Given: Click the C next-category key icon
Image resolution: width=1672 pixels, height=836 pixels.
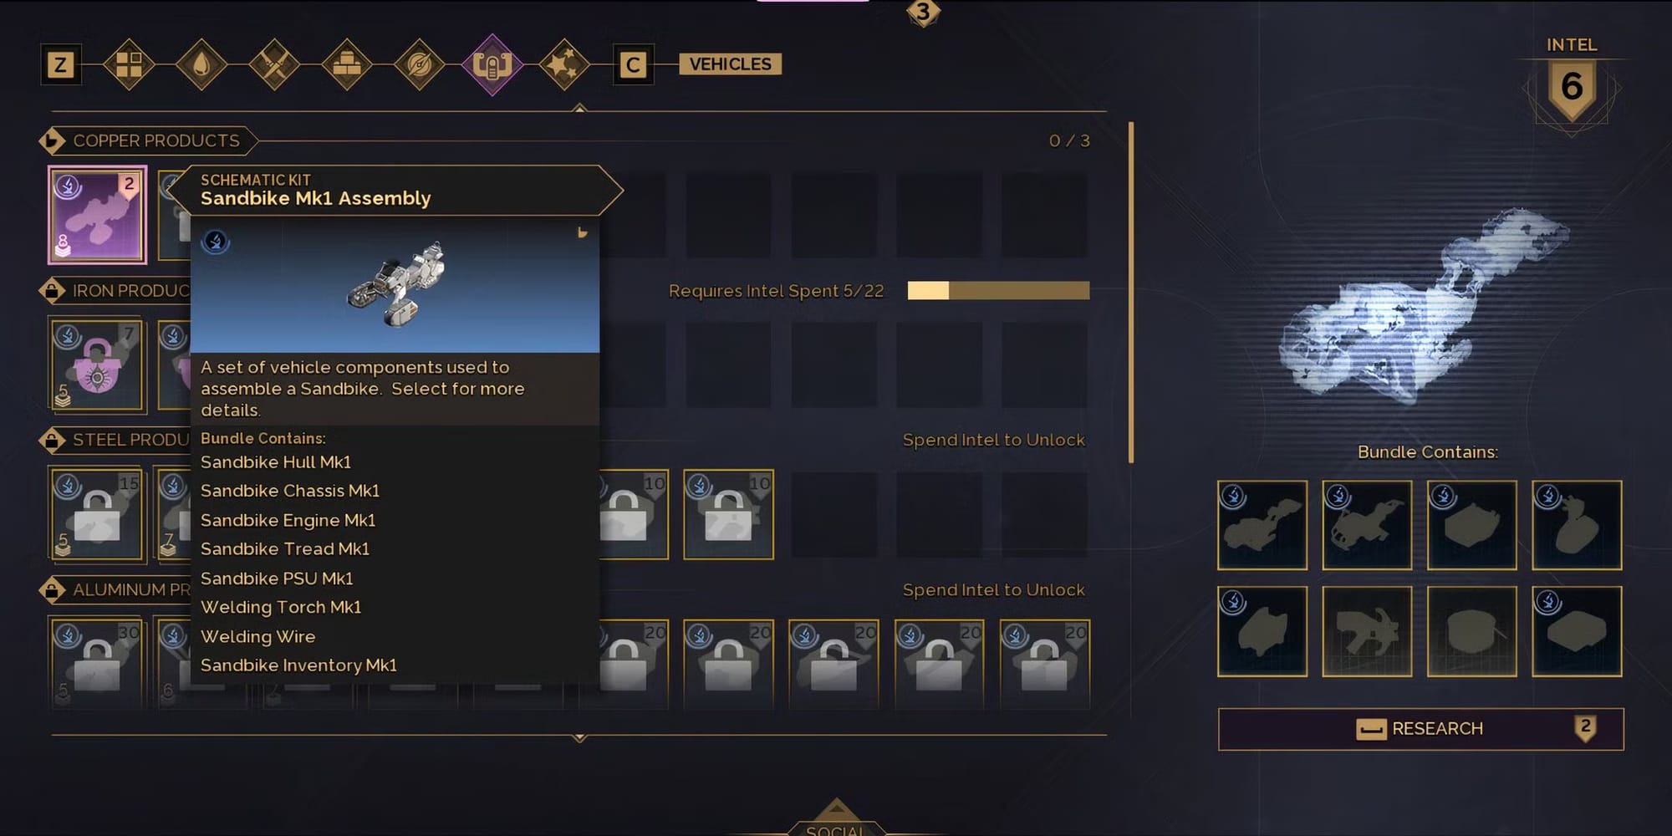Looking at the screenshot, I should point(633,64).
